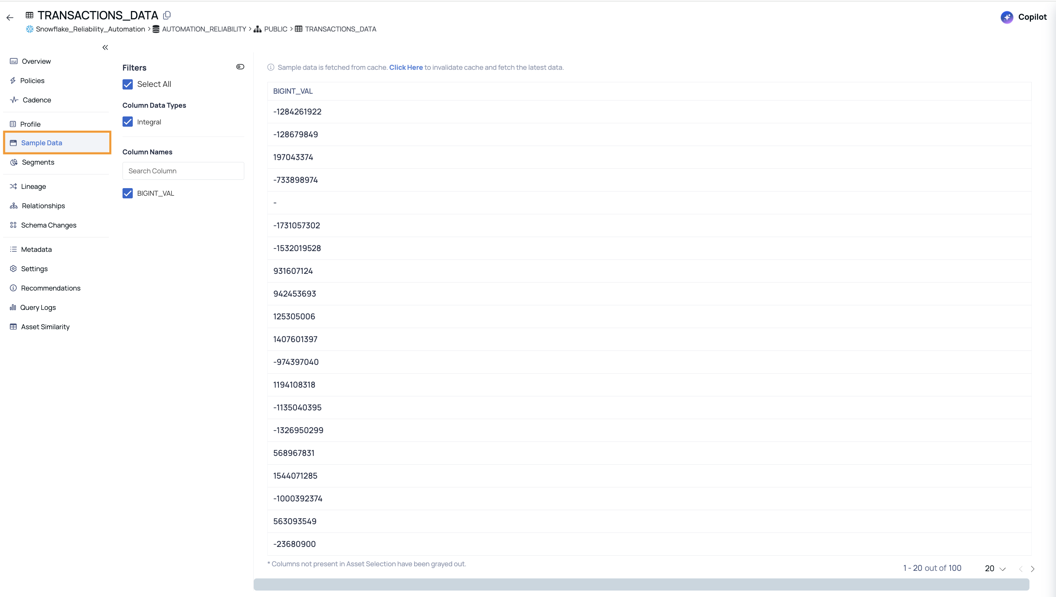Image resolution: width=1056 pixels, height=597 pixels.
Task: Click the AUTOMATION_RELIABILITY database breadcrumb
Action: coord(204,29)
